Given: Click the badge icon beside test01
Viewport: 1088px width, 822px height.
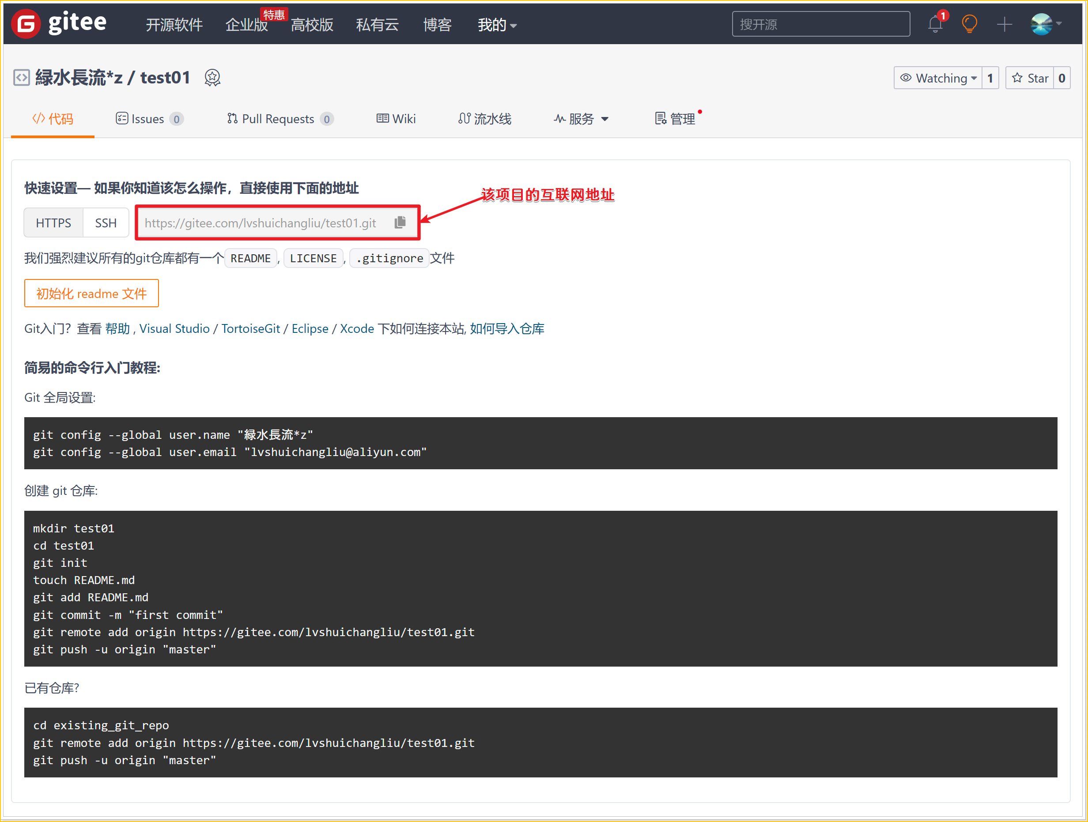Looking at the screenshot, I should pos(212,78).
